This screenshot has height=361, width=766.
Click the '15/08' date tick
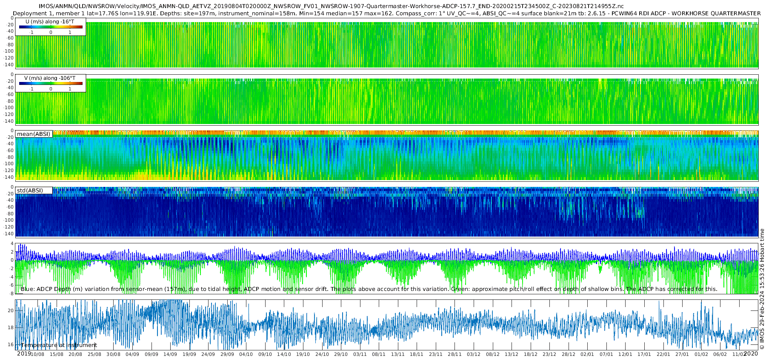pos(57,354)
